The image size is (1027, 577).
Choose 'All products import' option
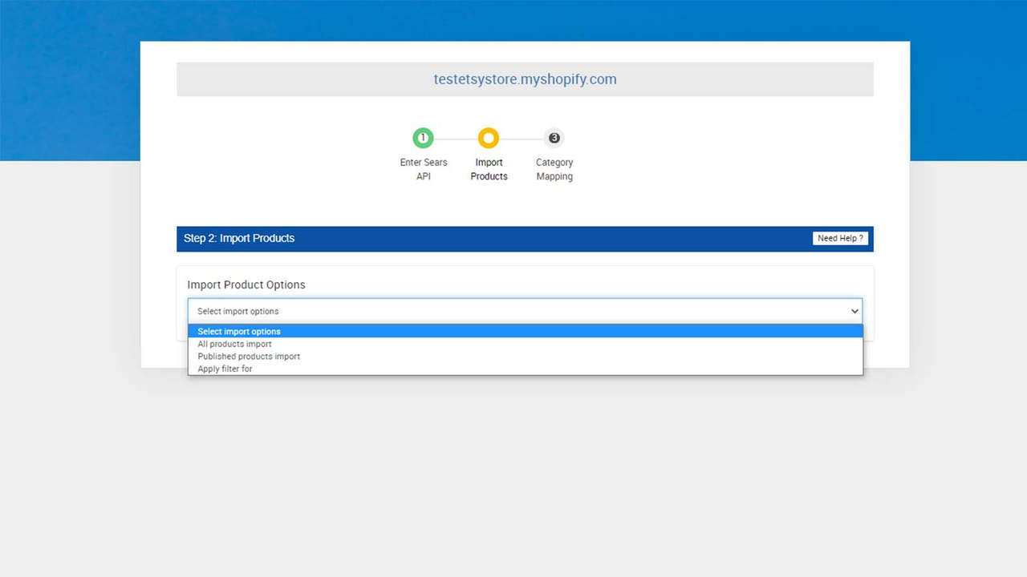coord(526,344)
